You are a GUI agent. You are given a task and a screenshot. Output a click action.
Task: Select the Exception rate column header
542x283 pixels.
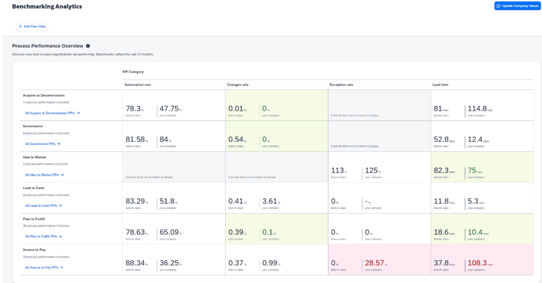(341, 84)
